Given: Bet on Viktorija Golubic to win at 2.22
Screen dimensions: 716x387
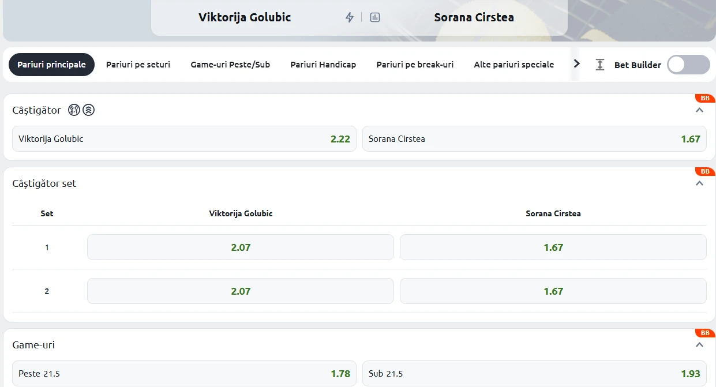Looking at the screenshot, I should pyautogui.click(x=184, y=139).
